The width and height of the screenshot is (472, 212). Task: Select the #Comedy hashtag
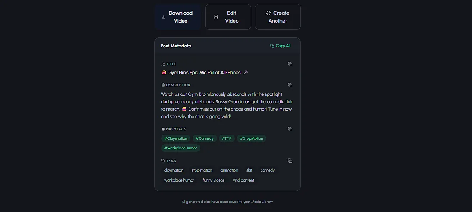tap(205, 138)
